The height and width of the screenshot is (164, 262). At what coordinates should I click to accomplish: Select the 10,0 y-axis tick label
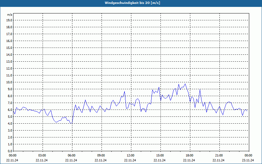9,82
